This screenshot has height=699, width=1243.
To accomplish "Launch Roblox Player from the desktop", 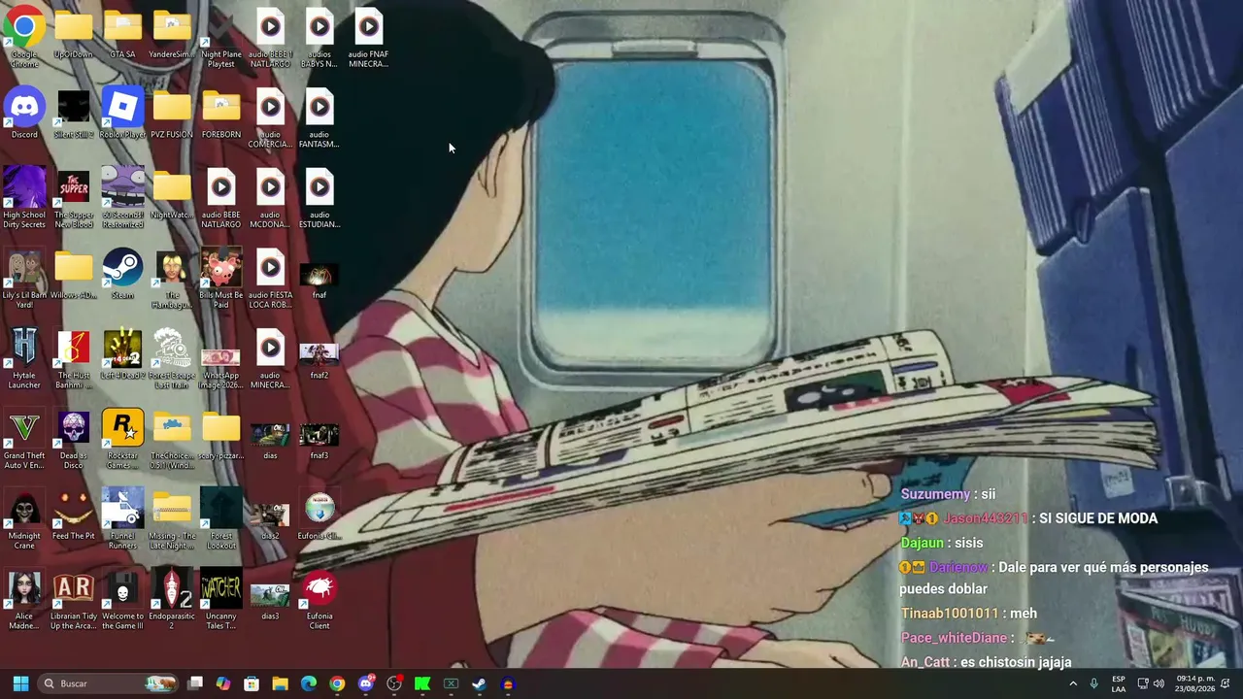I will click(x=122, y=114).
